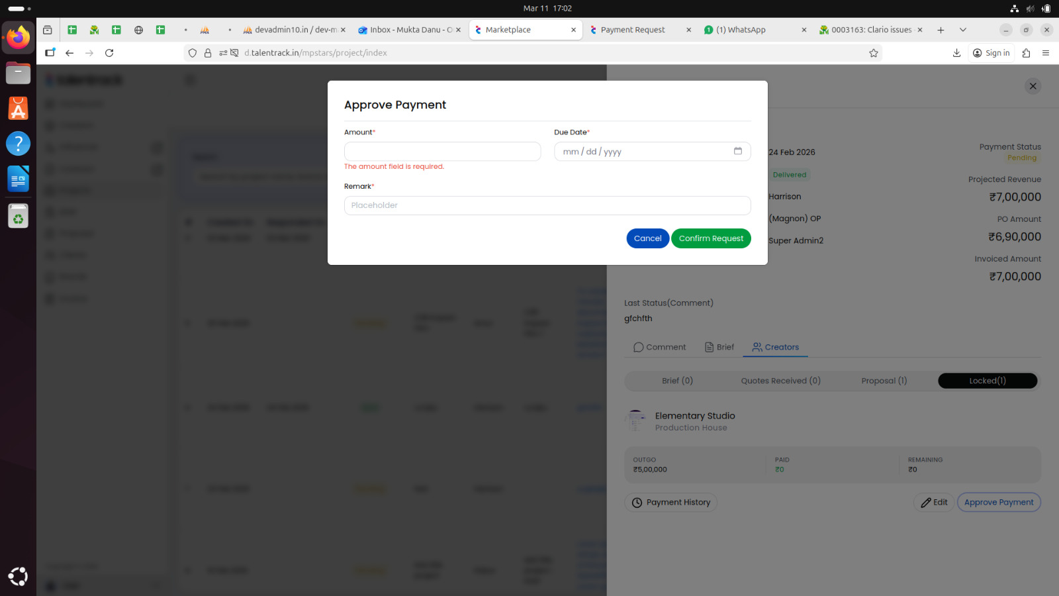
Task: Select Quotes Received (0) segment
Action: click(780, 381)
